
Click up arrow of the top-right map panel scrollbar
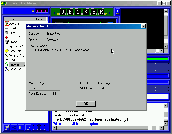[x=166, y=11]
